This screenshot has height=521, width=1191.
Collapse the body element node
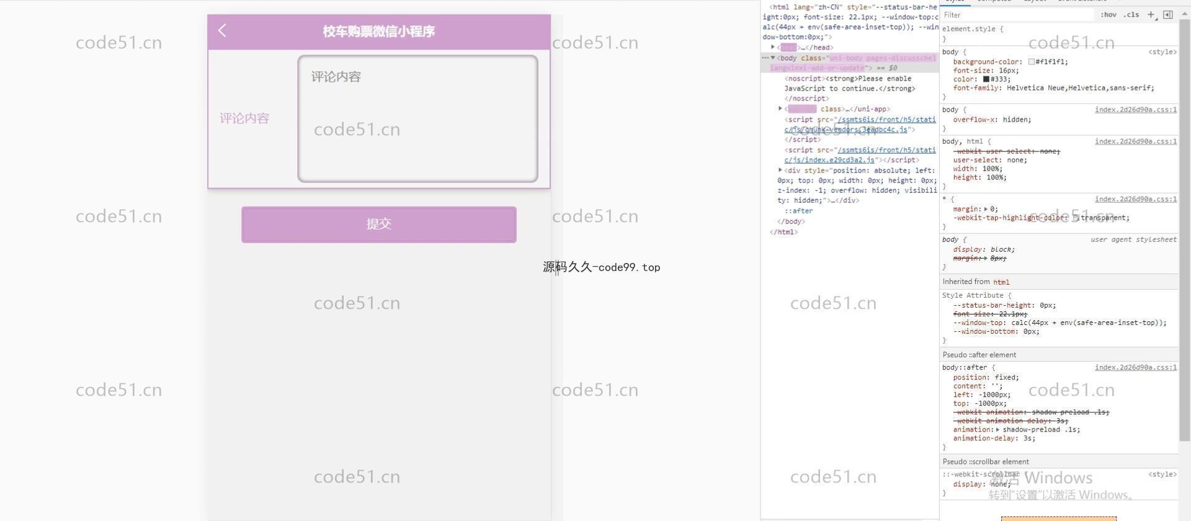(x=773, y=58)
